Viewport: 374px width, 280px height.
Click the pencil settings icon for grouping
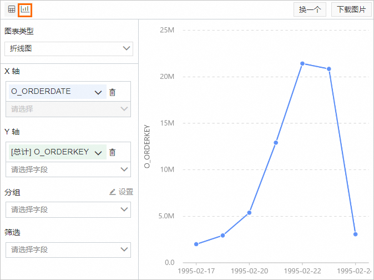pos(113,192)
